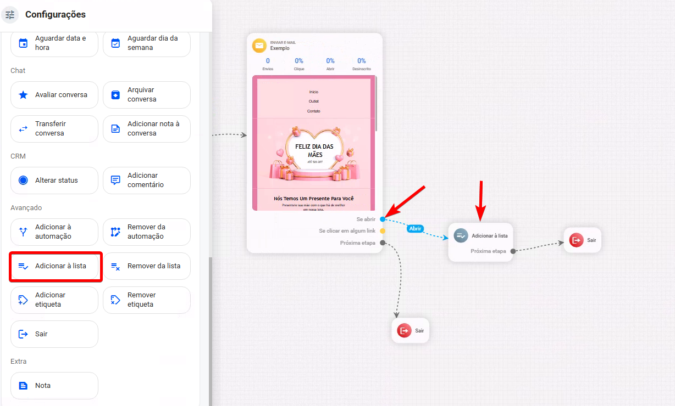Viewport: 675px width, 406px height.
Task: Click the note icon for Adicionar nota à conversa
Action: (x=115, y=129)
